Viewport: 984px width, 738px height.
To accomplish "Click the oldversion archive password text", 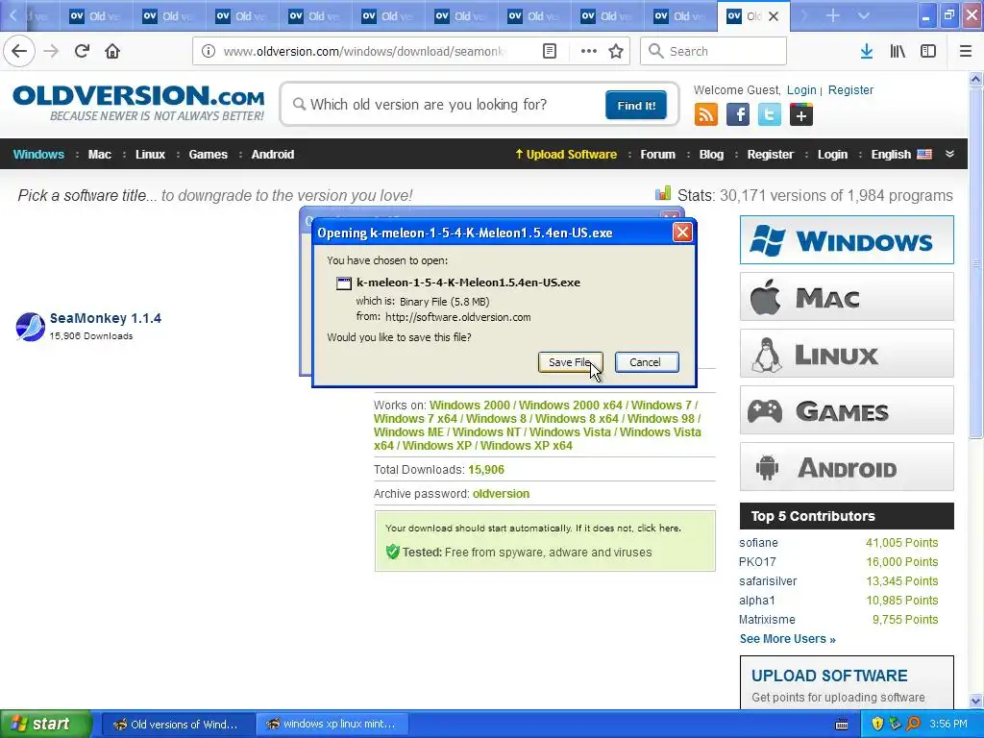I will coord(501,494).
